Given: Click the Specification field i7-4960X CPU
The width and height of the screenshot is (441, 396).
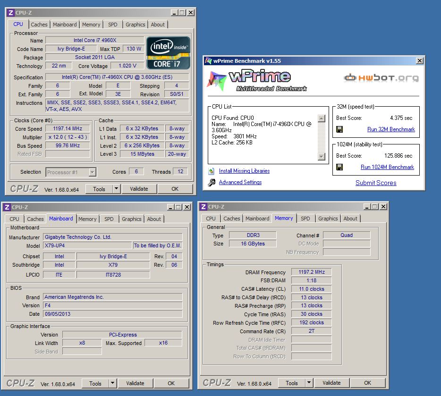Looking at the screenshot, I should point(117,77).
